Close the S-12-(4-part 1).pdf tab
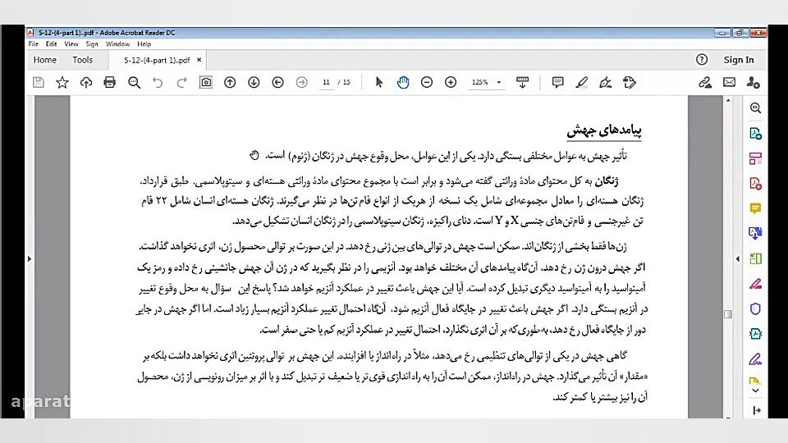Viewport: 788px width, 443px height. (199, 60)
